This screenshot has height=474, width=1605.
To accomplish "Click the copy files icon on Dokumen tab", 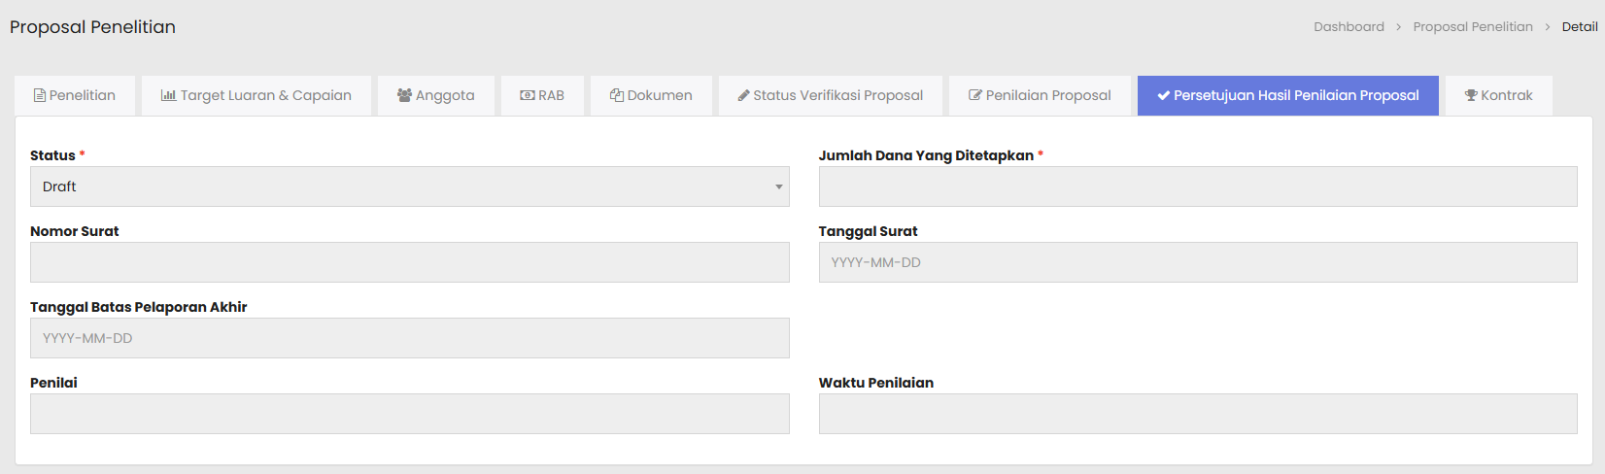I will click(x=616, y=95).
